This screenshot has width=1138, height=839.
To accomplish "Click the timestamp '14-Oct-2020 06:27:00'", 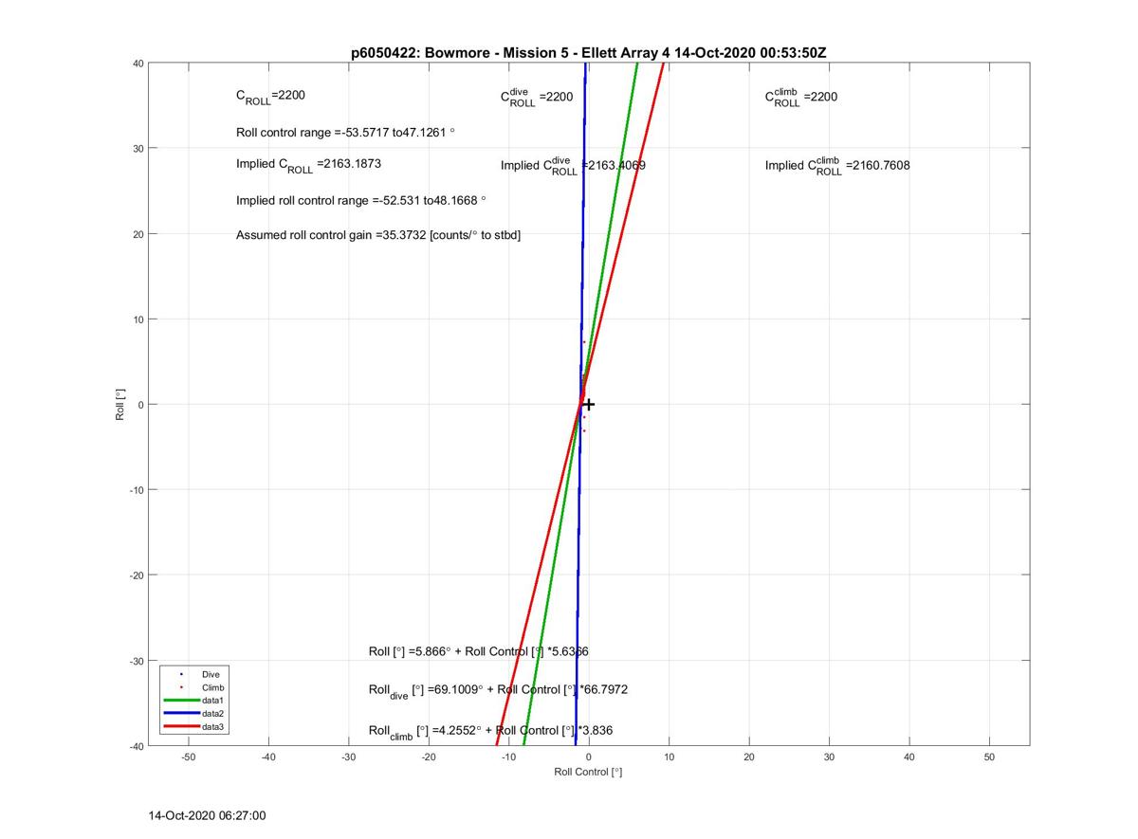I will point(208,815).
